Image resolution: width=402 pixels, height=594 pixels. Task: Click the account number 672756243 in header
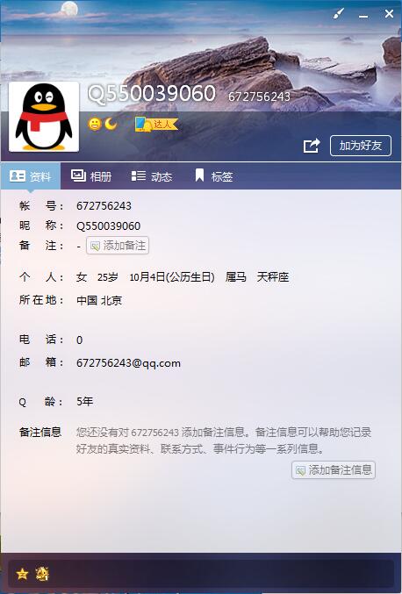coord(259,97)
